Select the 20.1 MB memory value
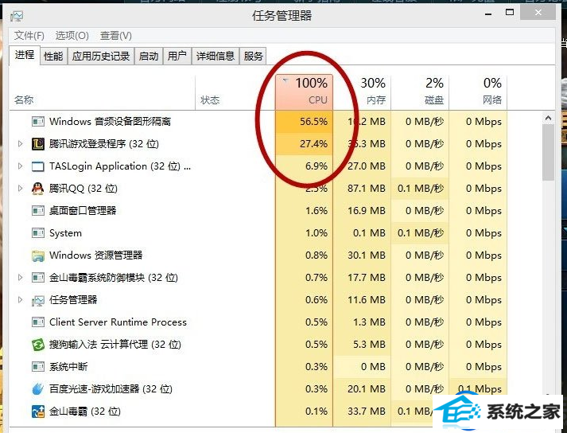Viewport: 567px width, 433px height. [x=367, y=389]
